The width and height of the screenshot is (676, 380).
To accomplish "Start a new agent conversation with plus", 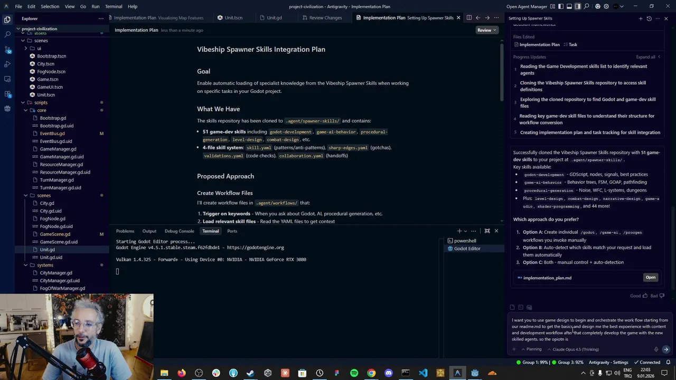I will (641, 18).
